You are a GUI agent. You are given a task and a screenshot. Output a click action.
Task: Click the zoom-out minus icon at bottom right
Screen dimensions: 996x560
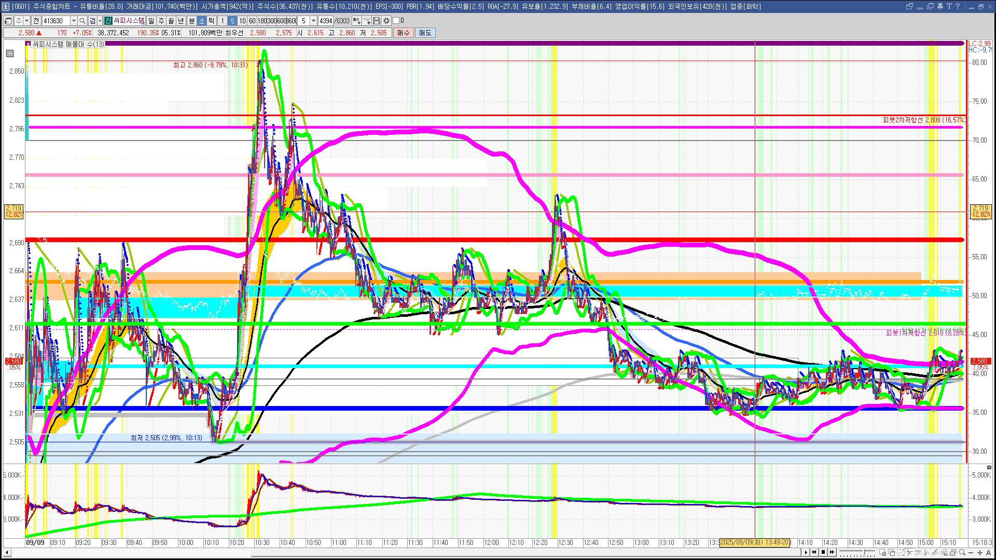pos(971,553)
